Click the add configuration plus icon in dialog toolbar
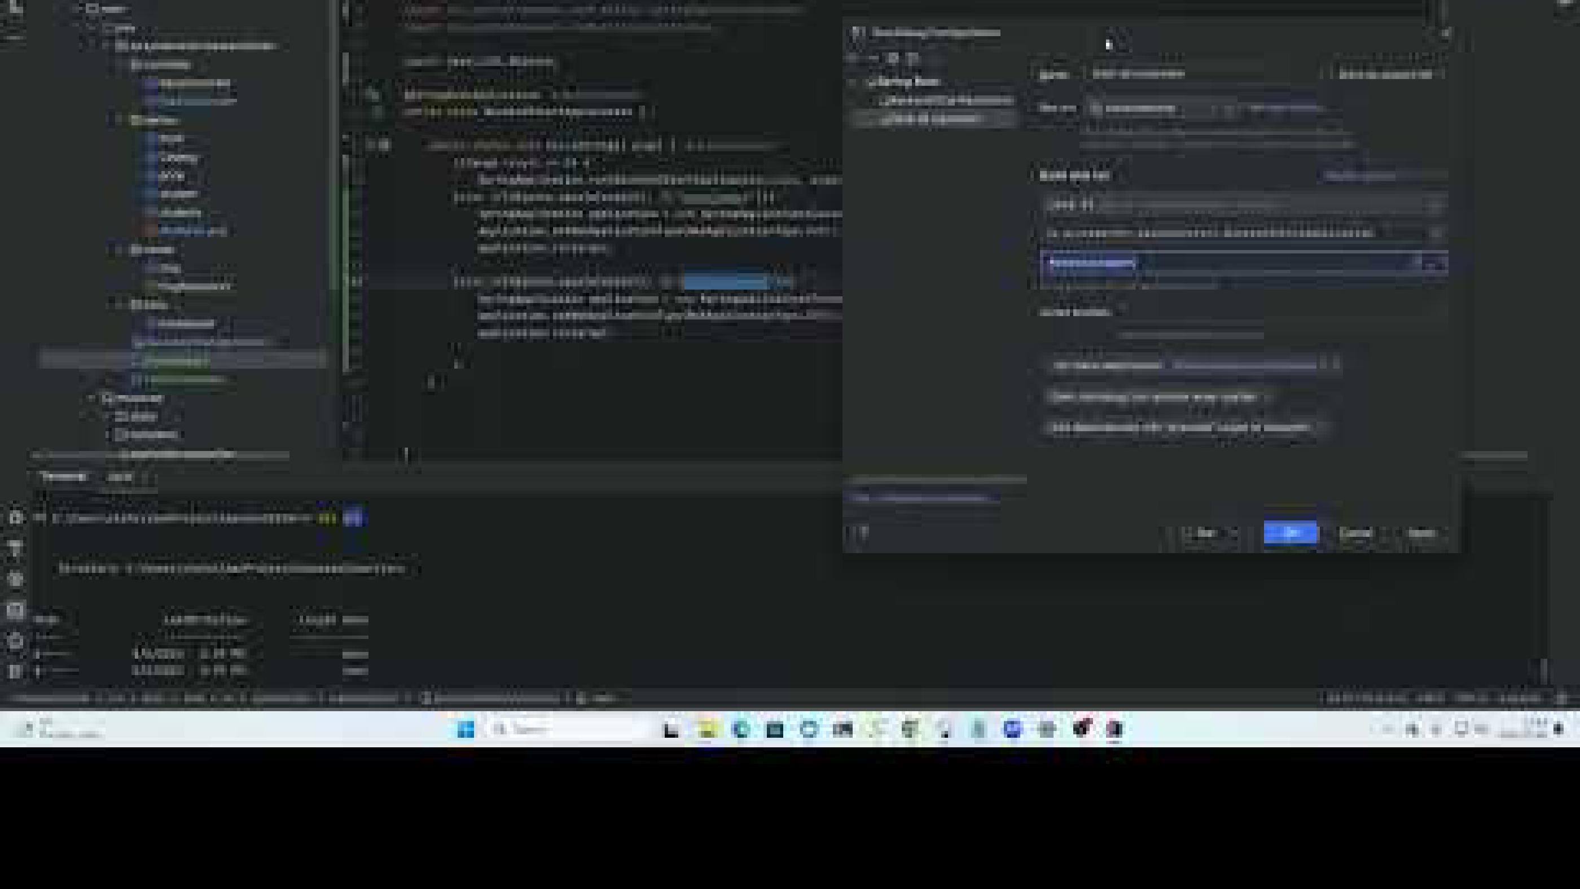 tap(853, 58)
